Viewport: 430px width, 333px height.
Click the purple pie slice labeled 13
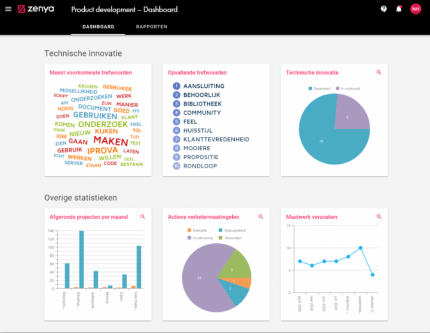point(199,278)
